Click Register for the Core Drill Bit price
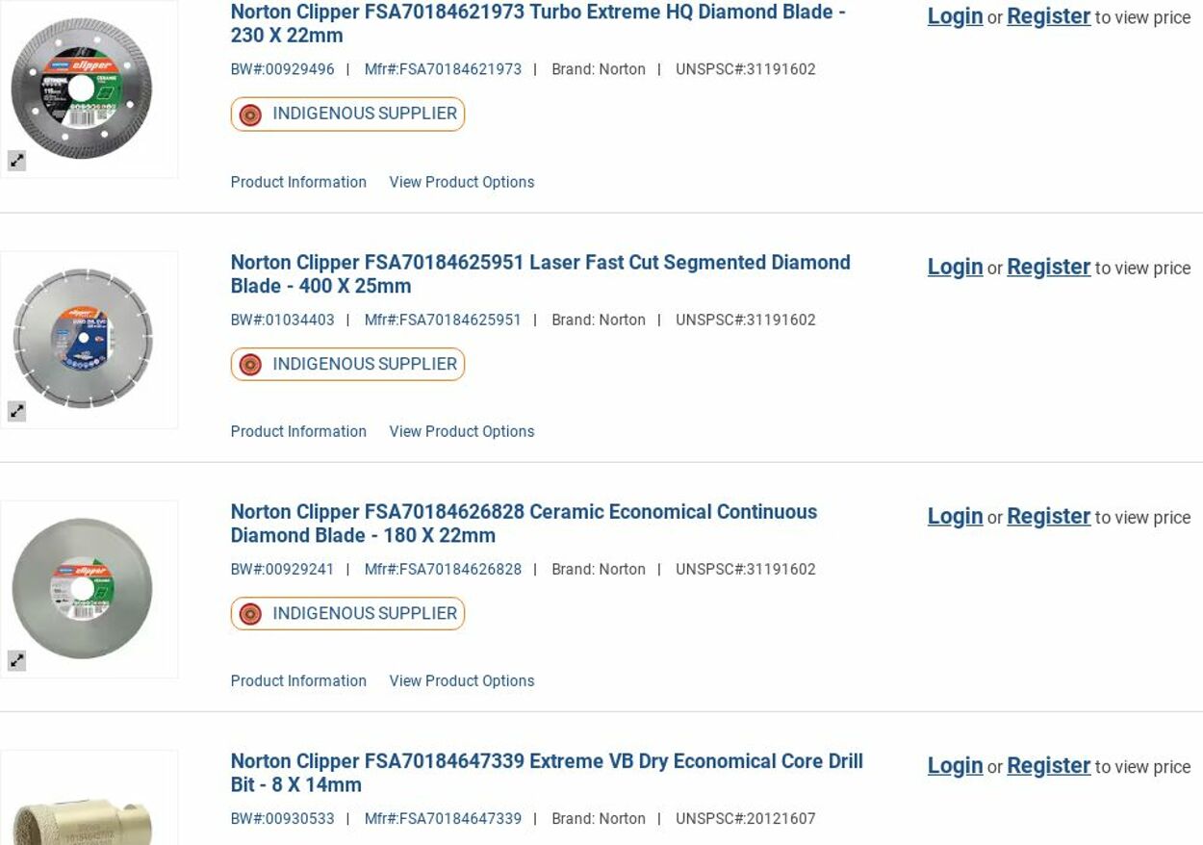1203x845 pixels. [1048, 765]
